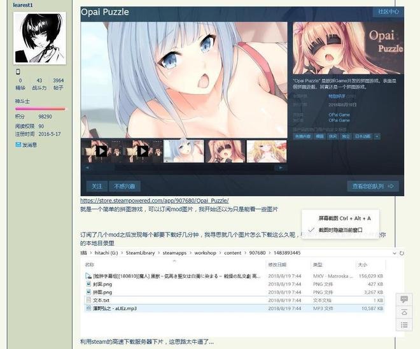Click the scroll-to-top arrow icon in the floating sidebar
This screenshot has width=420, height=349.
point(403,312)
